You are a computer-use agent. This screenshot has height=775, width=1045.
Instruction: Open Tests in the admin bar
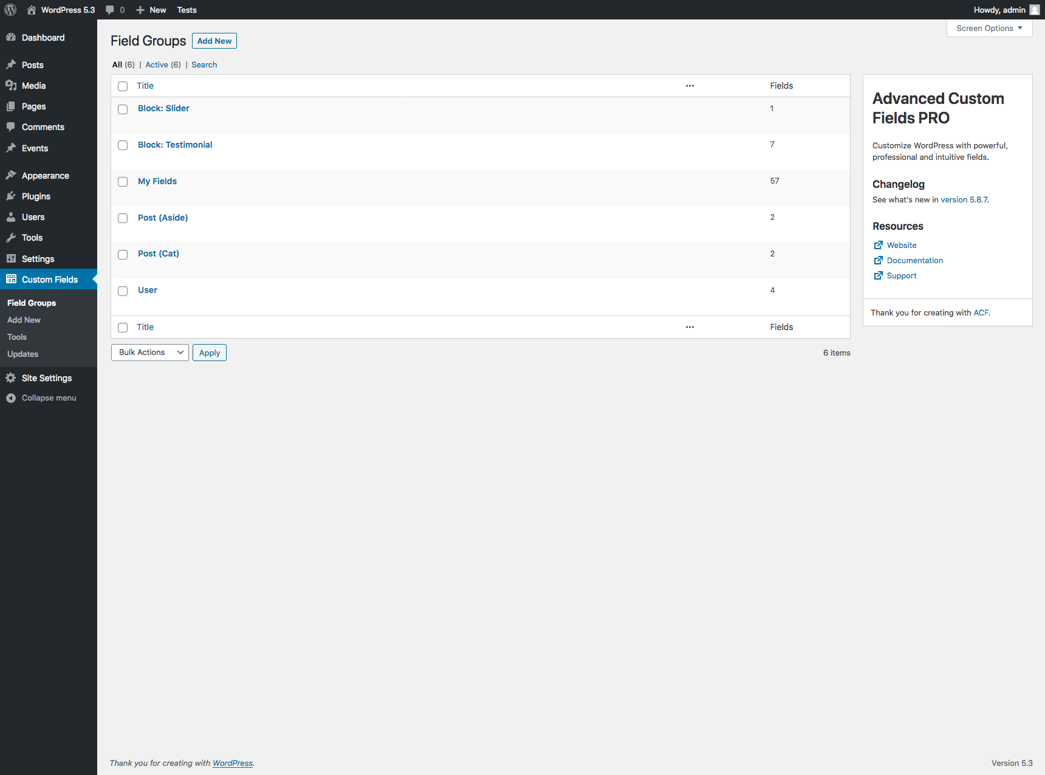tap(187, 10)
